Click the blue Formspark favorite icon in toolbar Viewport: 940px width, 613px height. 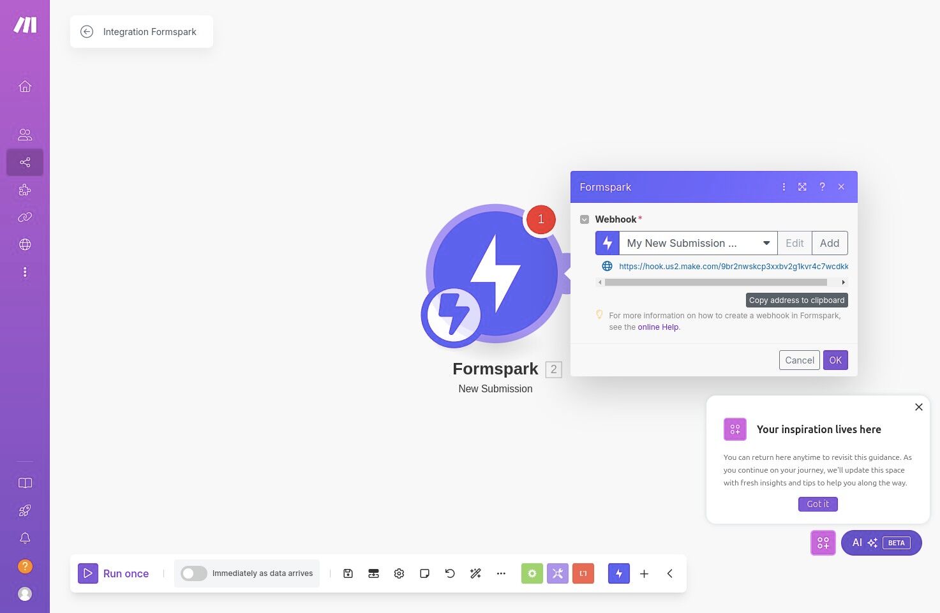pos(619,573)
